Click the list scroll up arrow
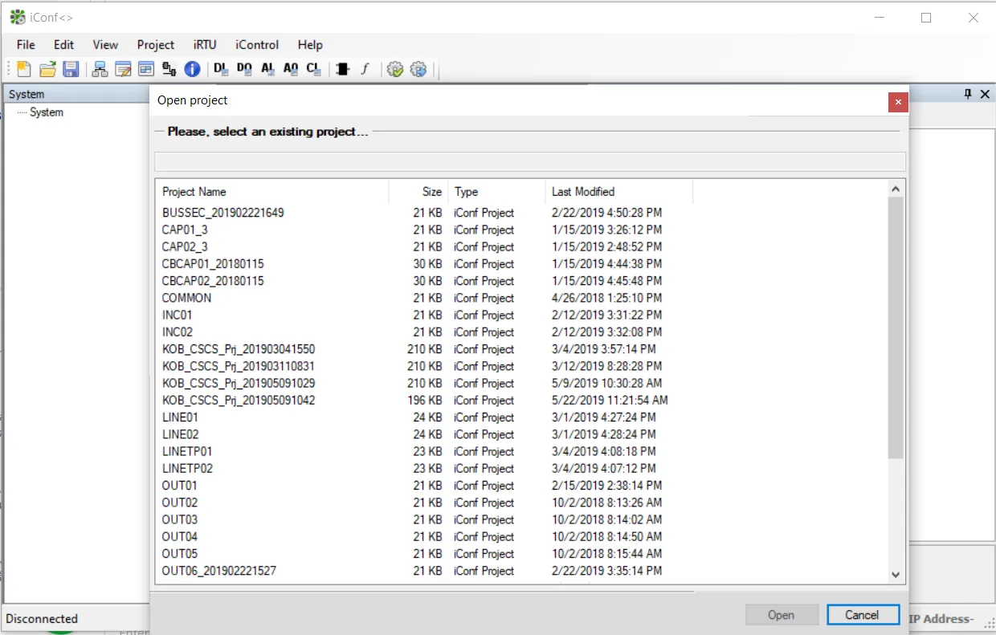The height and width of the screenshot is (635, 996). [896, 189]
